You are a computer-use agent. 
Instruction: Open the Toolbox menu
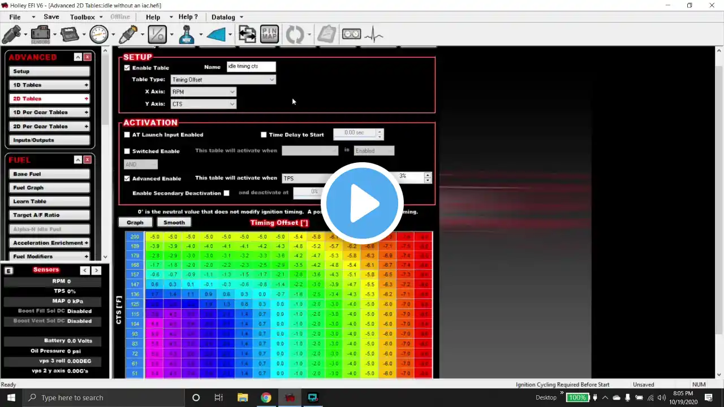[x=83, y=17]
